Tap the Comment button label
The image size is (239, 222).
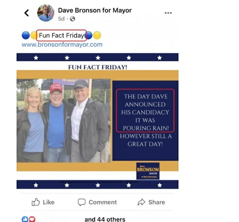[103, 202]
